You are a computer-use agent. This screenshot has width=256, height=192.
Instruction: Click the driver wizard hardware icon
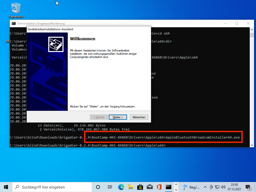click(56, 44)
